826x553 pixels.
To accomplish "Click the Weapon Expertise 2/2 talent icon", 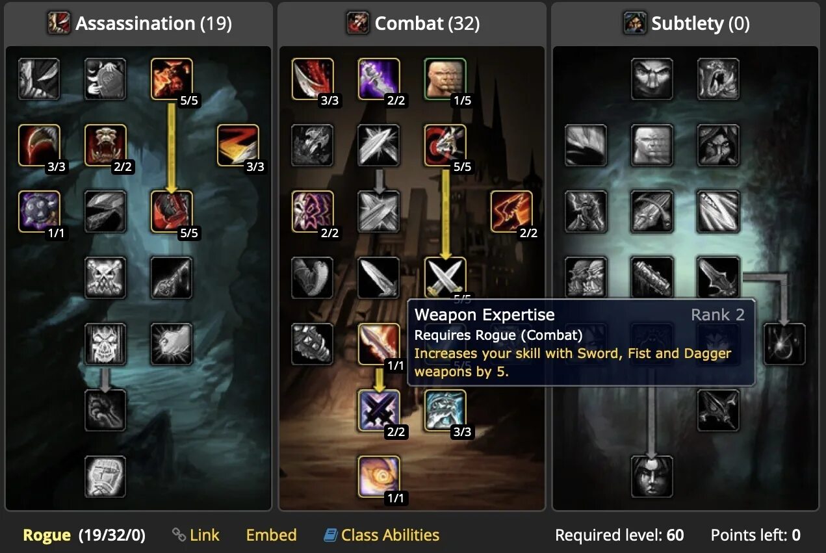I will (379, 411).
